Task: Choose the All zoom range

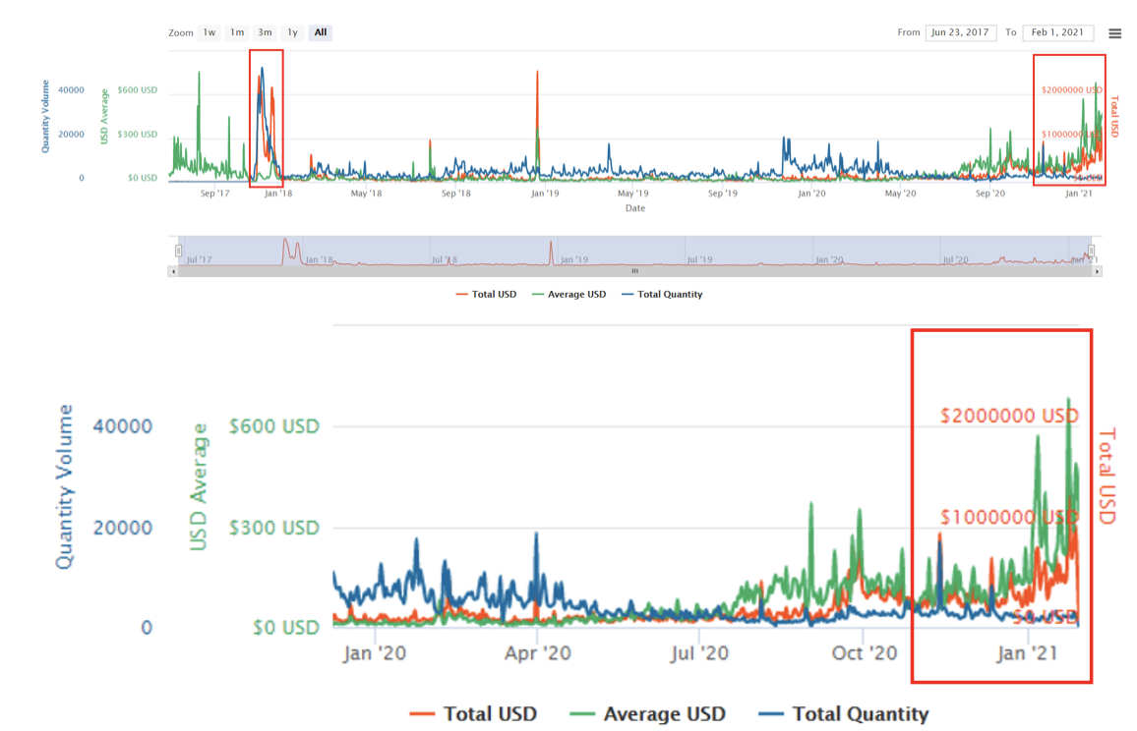Action: (x=321, y=32)
